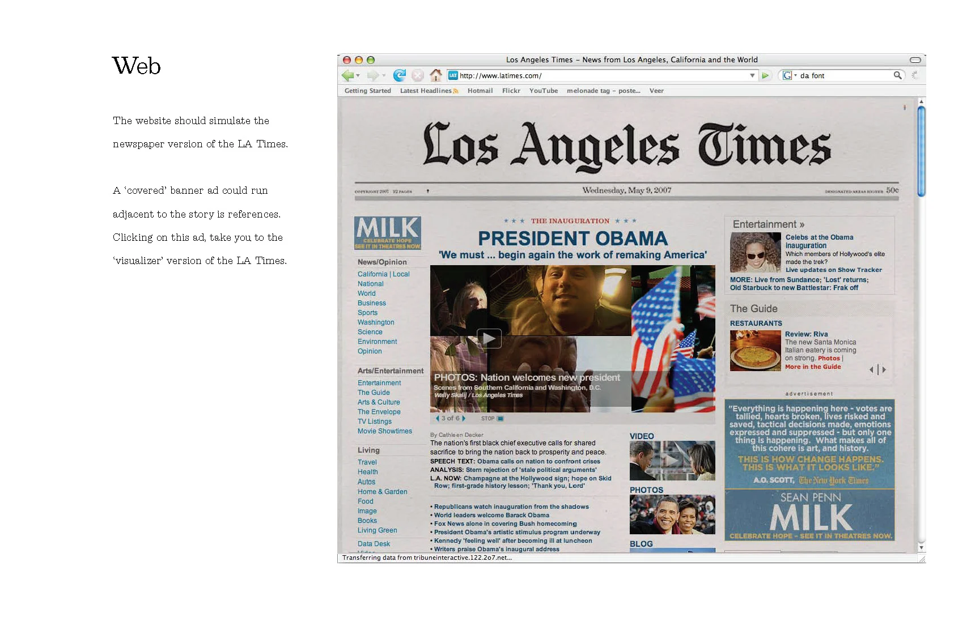Open the Google search engine selector
Image resolution: width=954 pixels, height=617 pixels.
coord(790,75)
